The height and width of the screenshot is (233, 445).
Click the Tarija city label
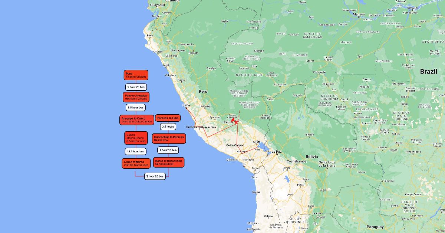tap(311, 206)
